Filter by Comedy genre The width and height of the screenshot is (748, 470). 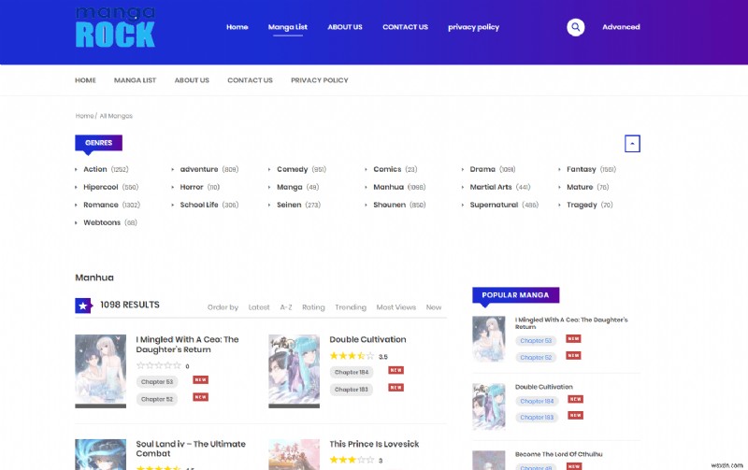293,169
